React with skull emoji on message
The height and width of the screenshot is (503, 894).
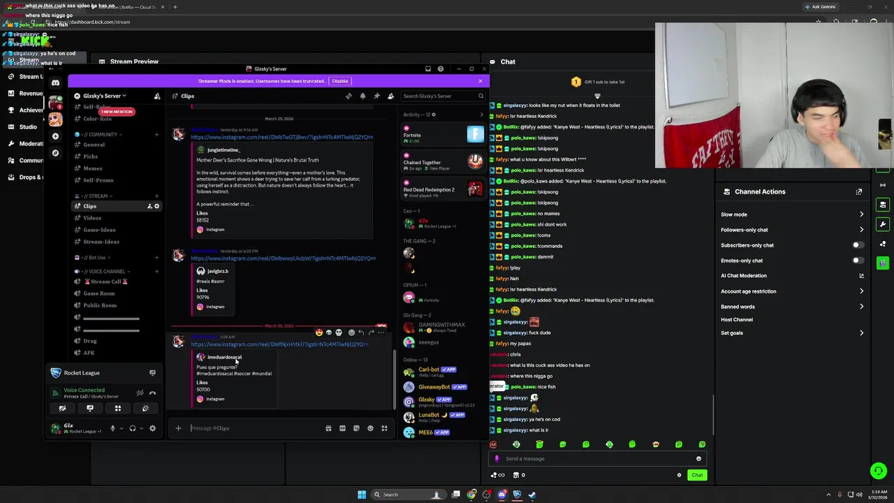[x=339, y=333]
